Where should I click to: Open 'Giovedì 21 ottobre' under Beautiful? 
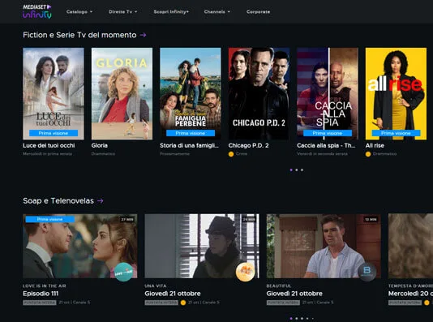[x=294, y=294]
